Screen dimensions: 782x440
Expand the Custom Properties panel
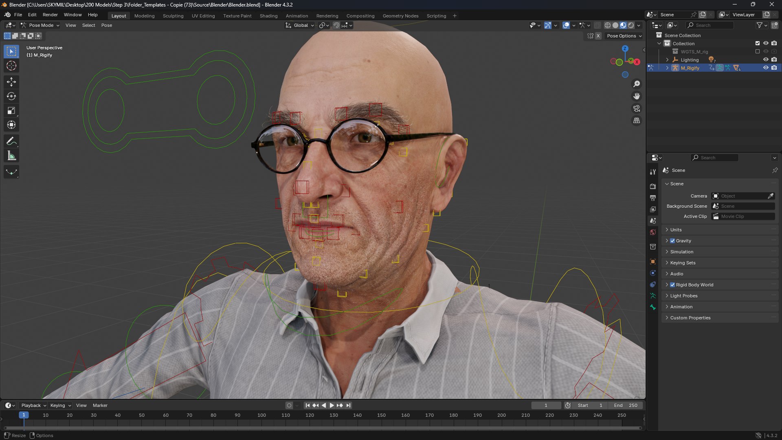tap(720, 318)
